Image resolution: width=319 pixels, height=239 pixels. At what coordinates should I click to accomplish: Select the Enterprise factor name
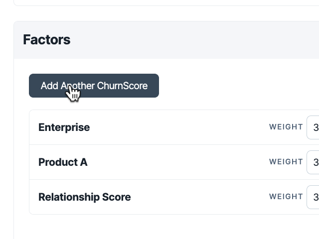coord(64,127)
